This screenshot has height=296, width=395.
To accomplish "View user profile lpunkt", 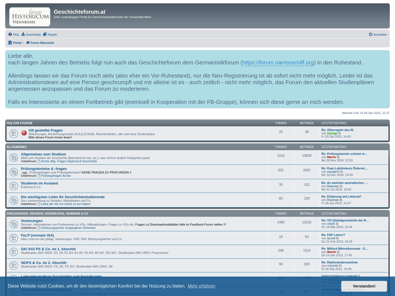I will click(331, 238).
